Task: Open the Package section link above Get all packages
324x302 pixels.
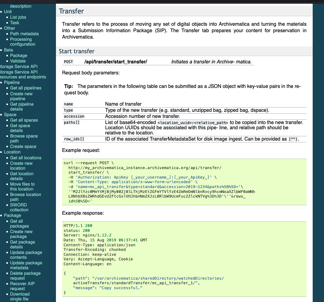Action: (x=13, y=215)
